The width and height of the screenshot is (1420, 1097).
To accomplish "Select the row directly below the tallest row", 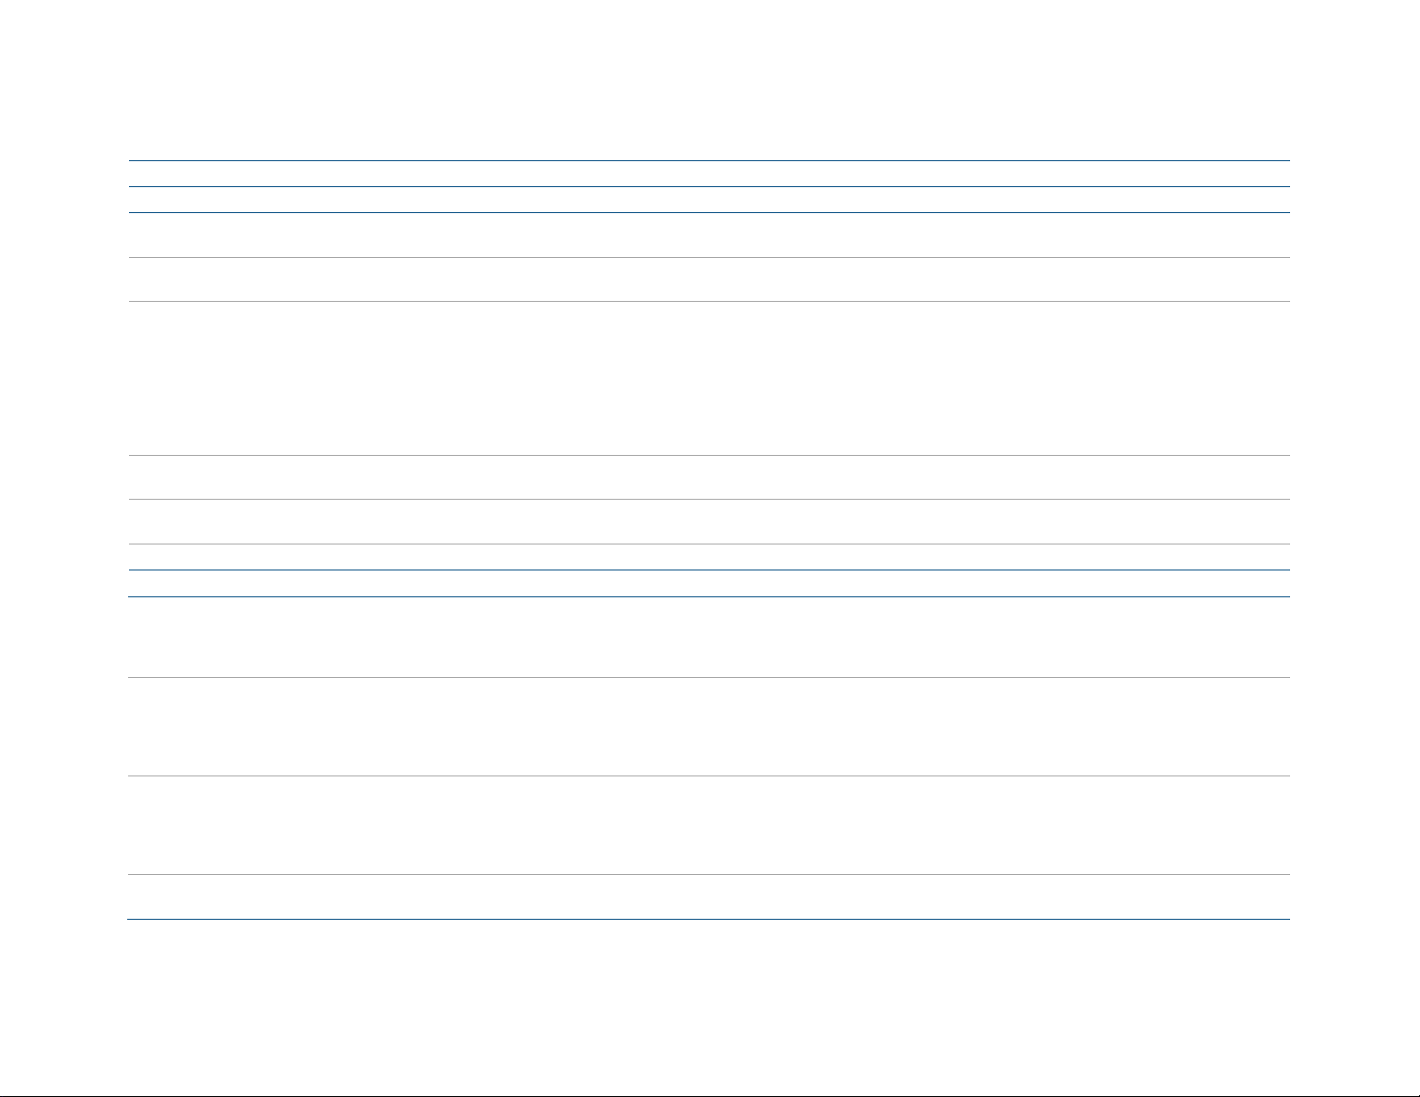I will pos(709,477).
